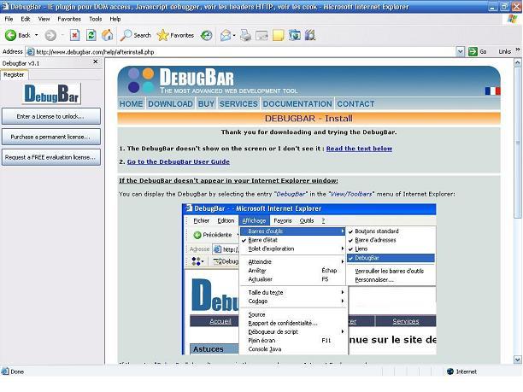Open Go to the DebugBar User Guide link
523x392 pixels.
(178, 161)
